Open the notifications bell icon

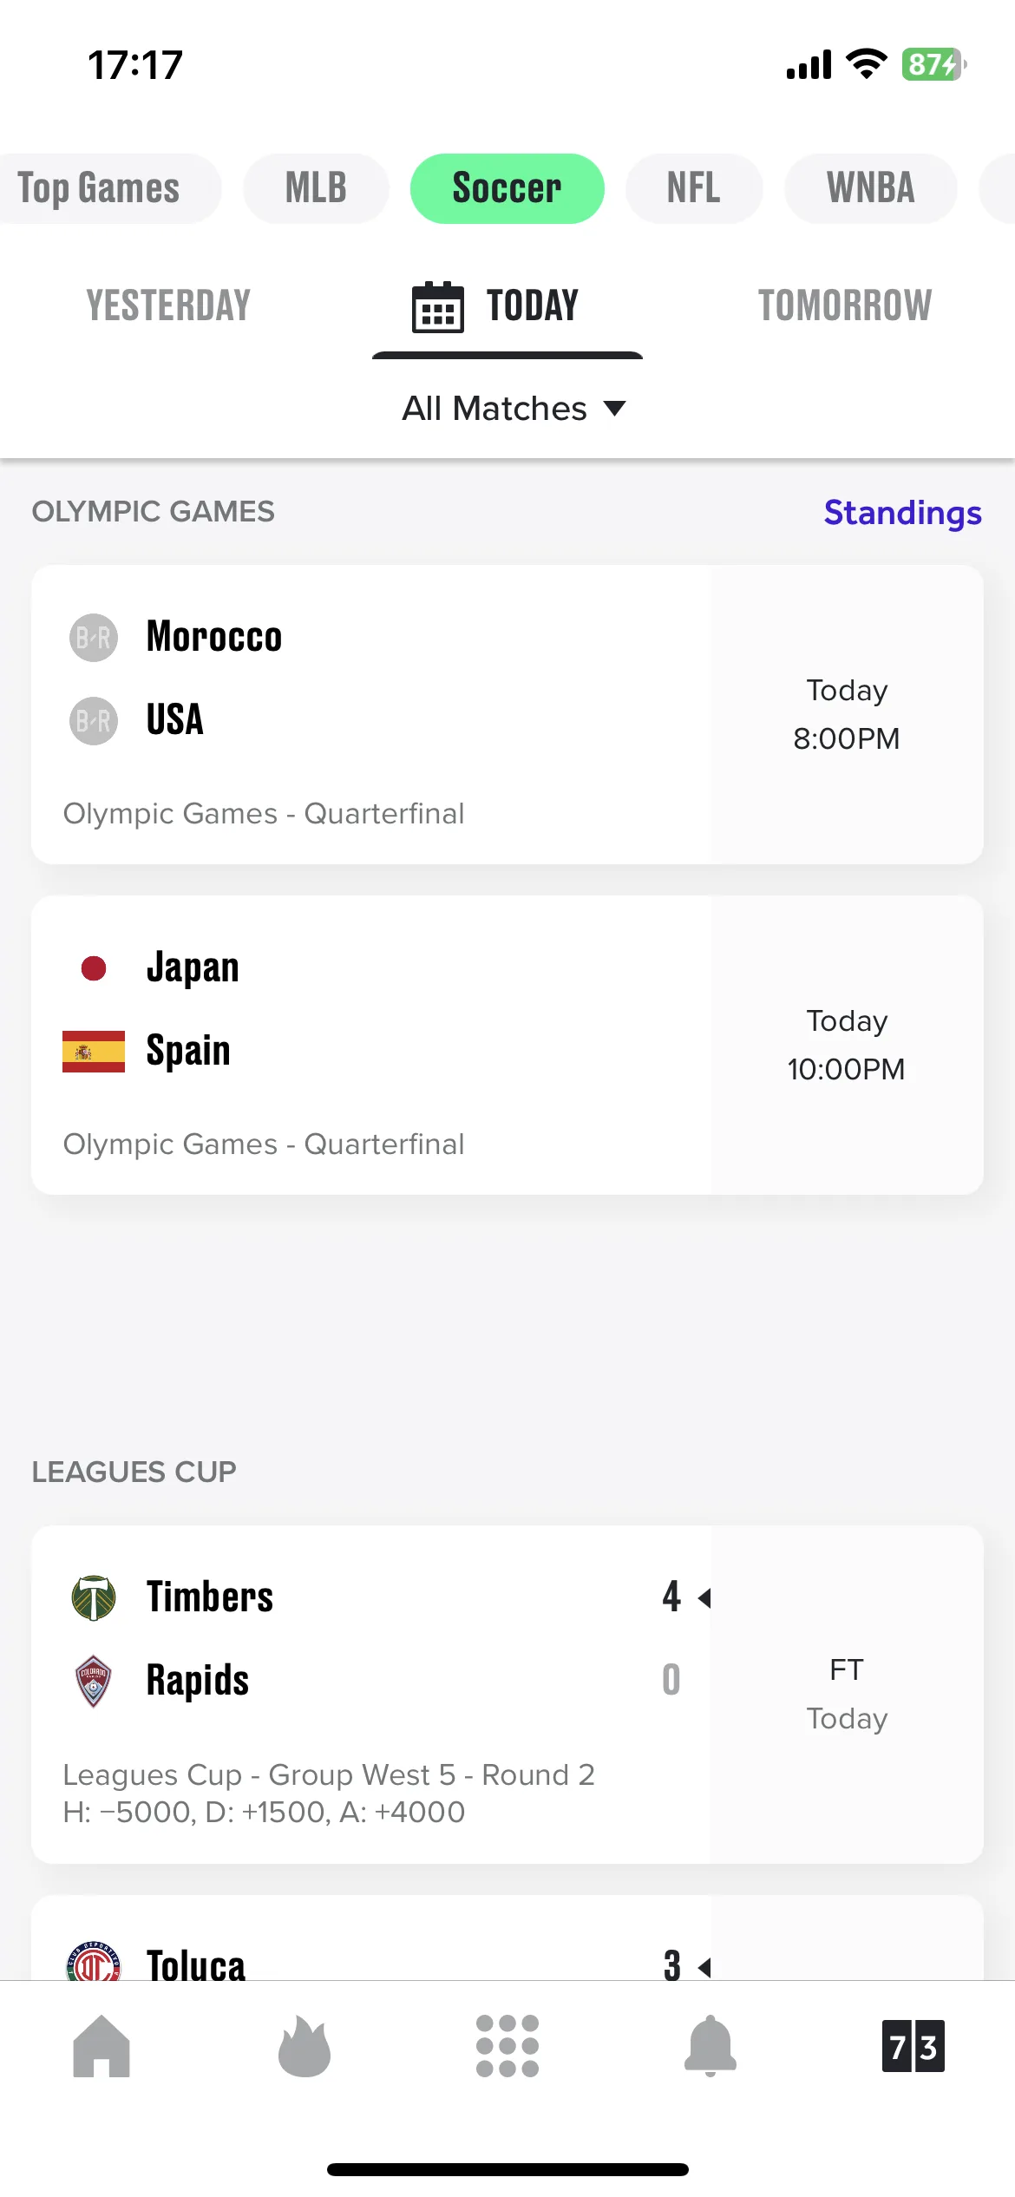pos(710,2045)
